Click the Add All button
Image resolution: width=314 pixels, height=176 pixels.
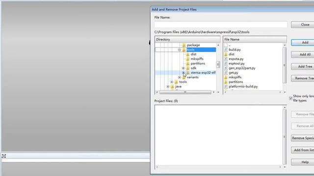303,54
